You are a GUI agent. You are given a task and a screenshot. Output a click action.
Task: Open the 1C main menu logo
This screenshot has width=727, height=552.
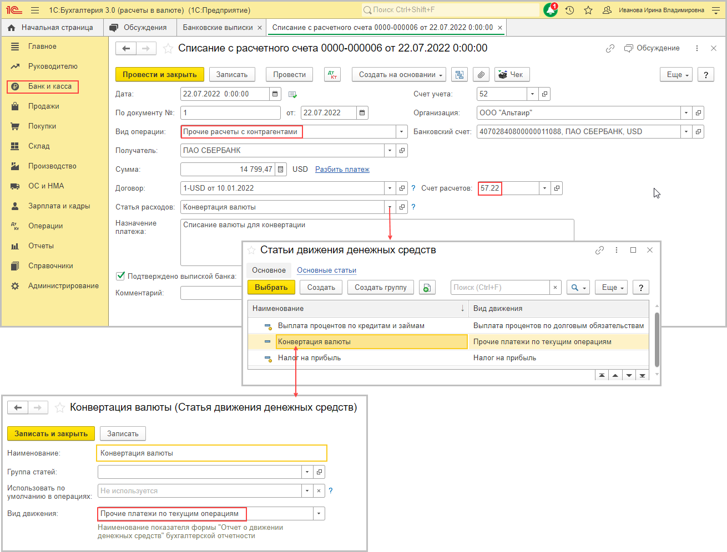[x=14, y=10]
